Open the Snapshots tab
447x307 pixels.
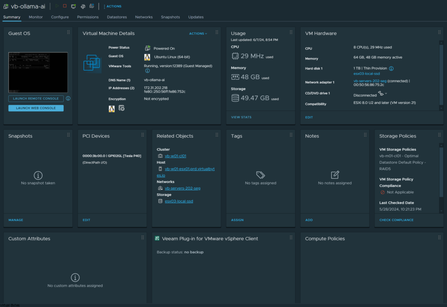[x=170, y=17]
